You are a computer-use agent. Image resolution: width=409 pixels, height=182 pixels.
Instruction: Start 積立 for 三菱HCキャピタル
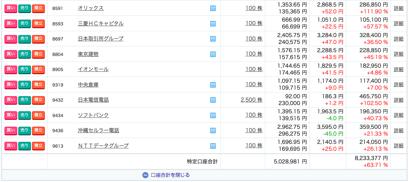click(x=38, y=23)
